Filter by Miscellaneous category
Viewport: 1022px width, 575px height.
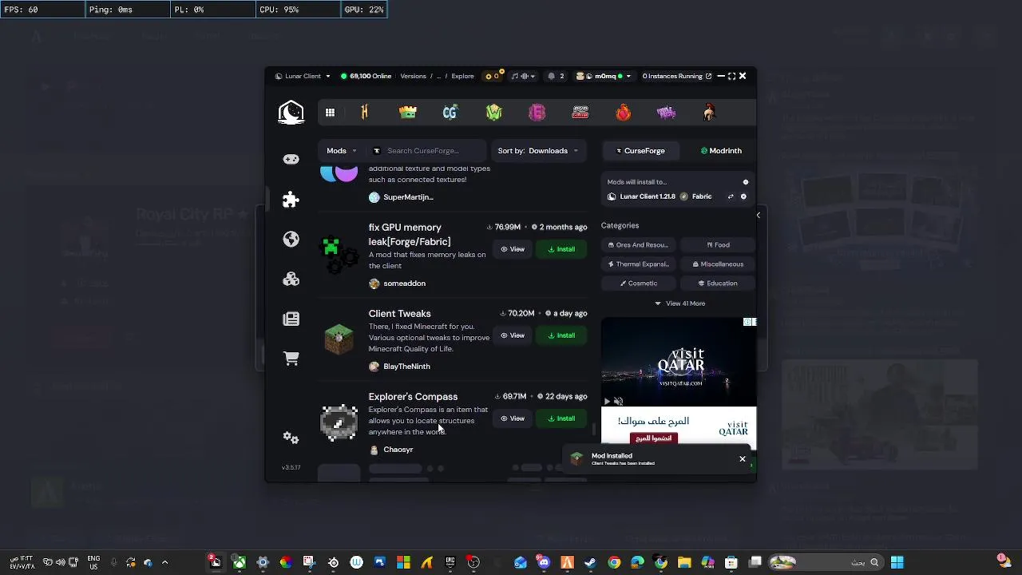pyautogui.click(x=718, y=264)
